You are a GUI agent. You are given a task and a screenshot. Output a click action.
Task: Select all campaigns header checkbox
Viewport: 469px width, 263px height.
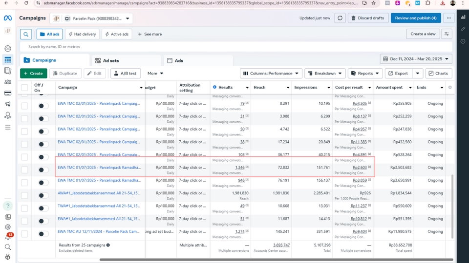24,87
